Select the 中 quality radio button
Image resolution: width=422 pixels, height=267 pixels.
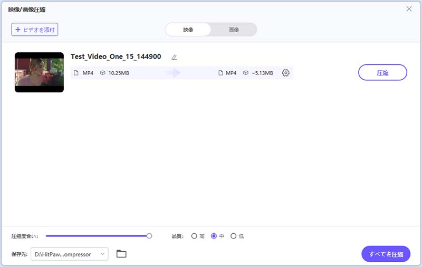(214, 236)
